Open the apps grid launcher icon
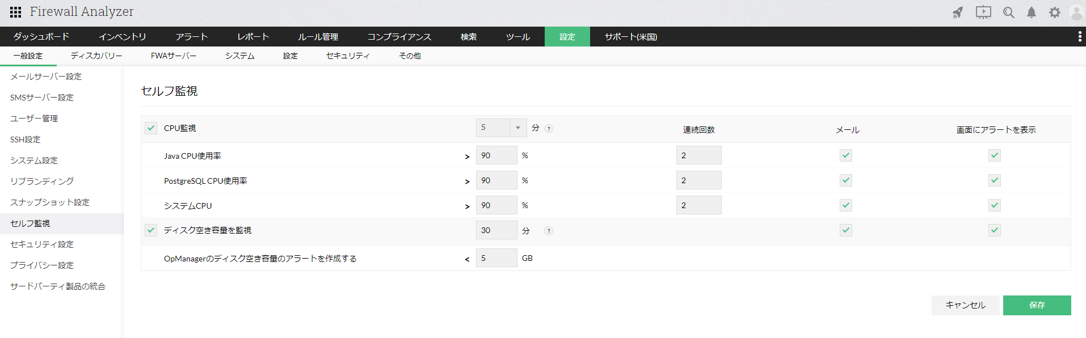 16,12
